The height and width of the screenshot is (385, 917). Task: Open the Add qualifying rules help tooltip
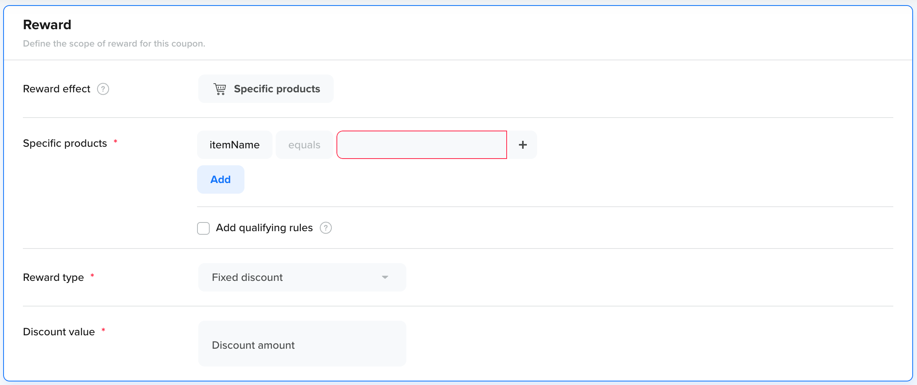326,228
